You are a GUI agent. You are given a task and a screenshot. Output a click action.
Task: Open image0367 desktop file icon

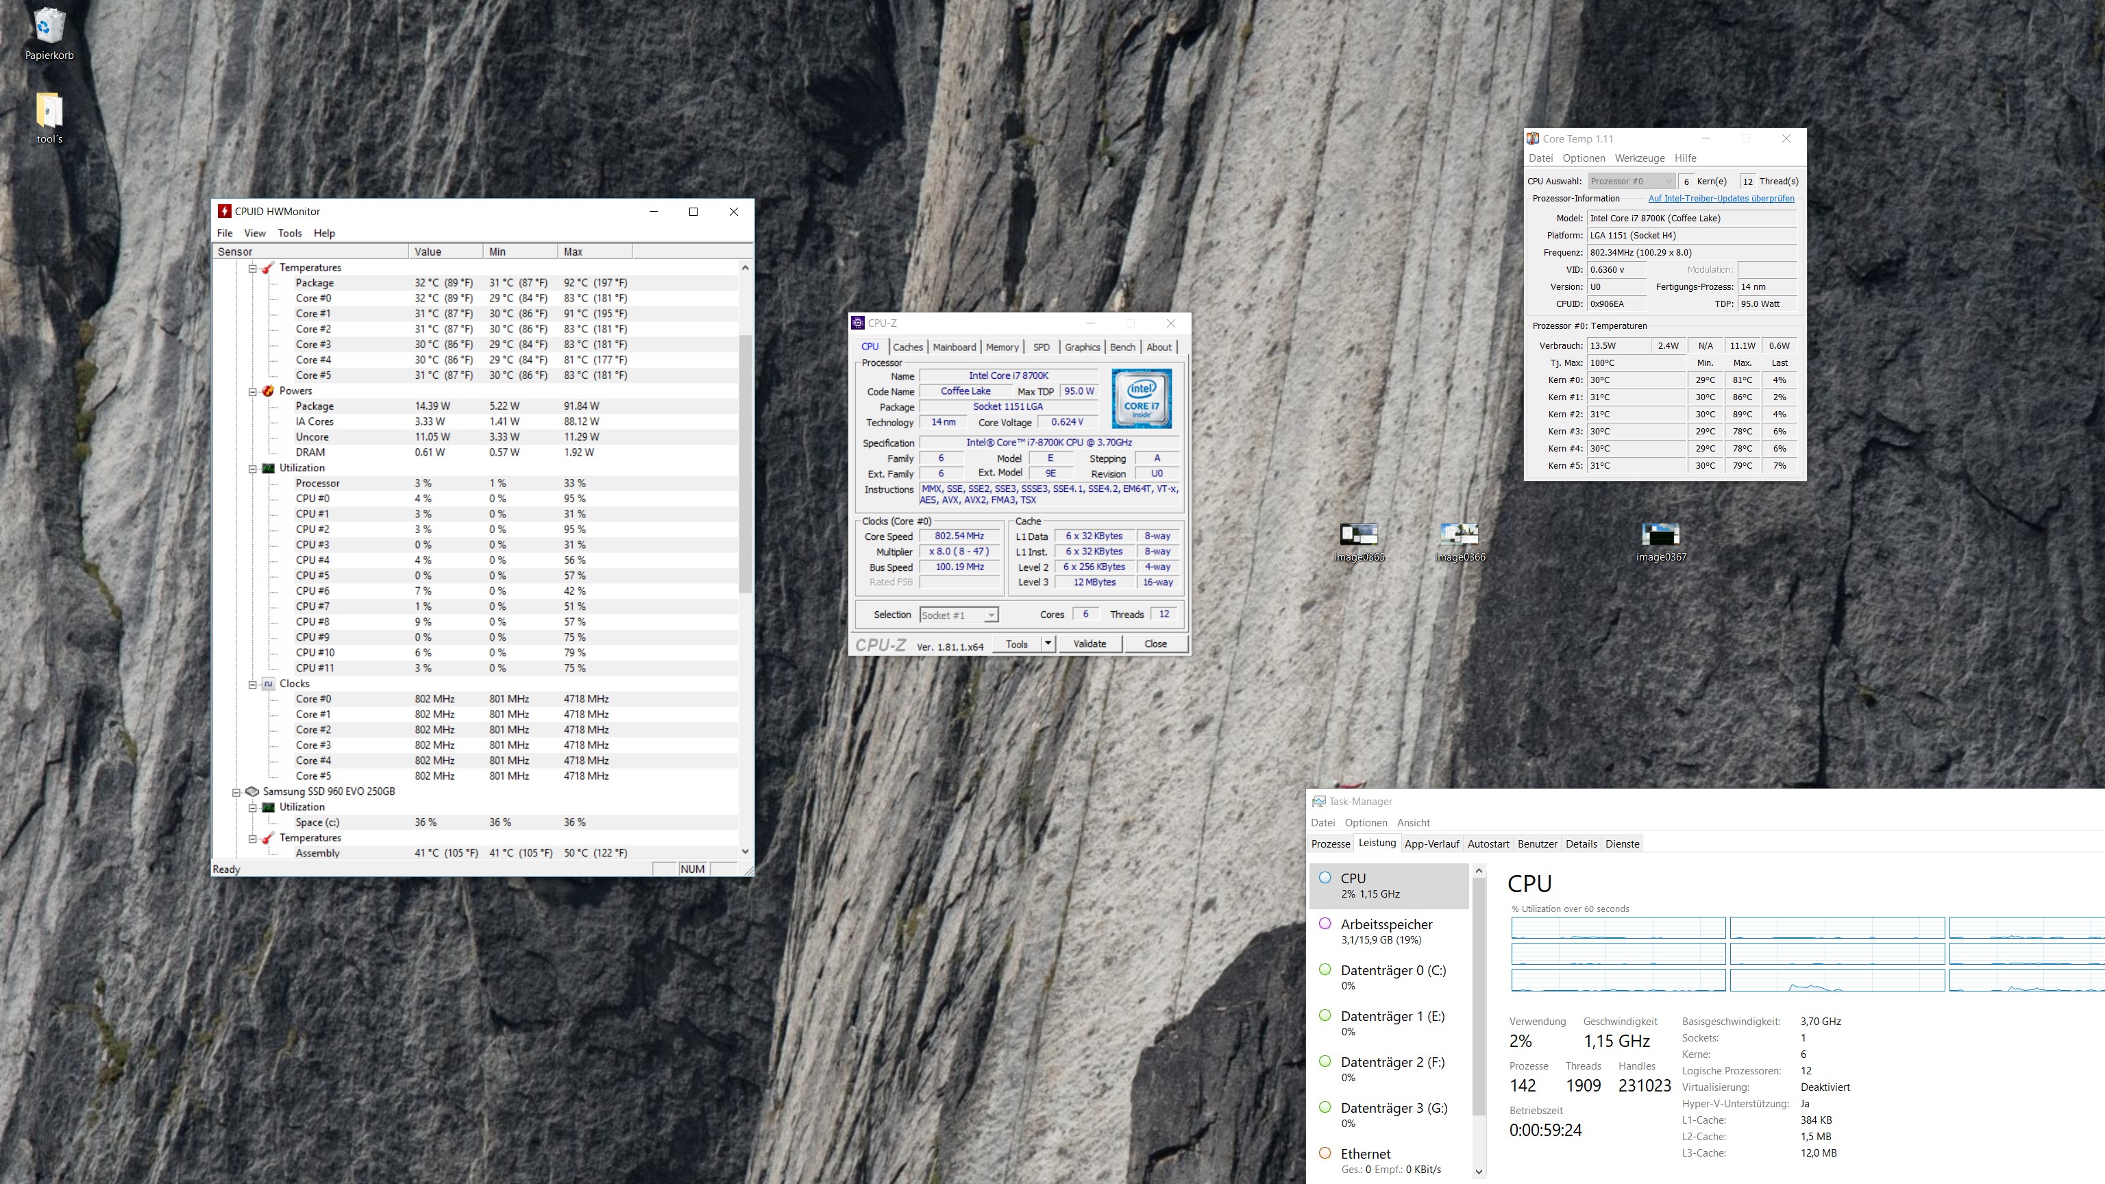tap(1660, 535)
